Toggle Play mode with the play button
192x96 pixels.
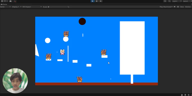pyautogui.click(x=92, y=1)
